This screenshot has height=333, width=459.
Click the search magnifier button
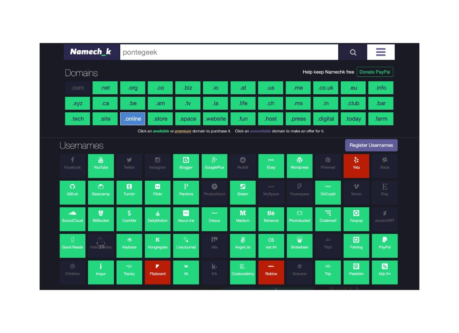[353, 52]
